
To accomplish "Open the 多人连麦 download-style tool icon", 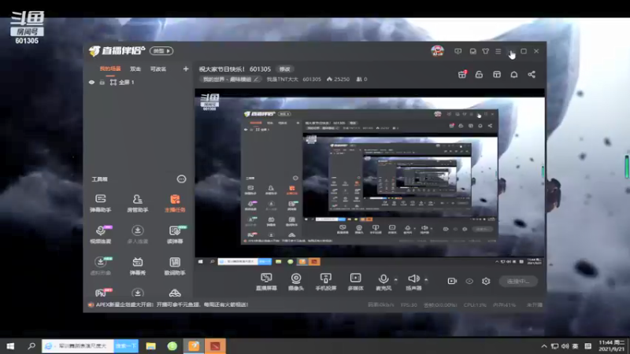I will [137, 234].
